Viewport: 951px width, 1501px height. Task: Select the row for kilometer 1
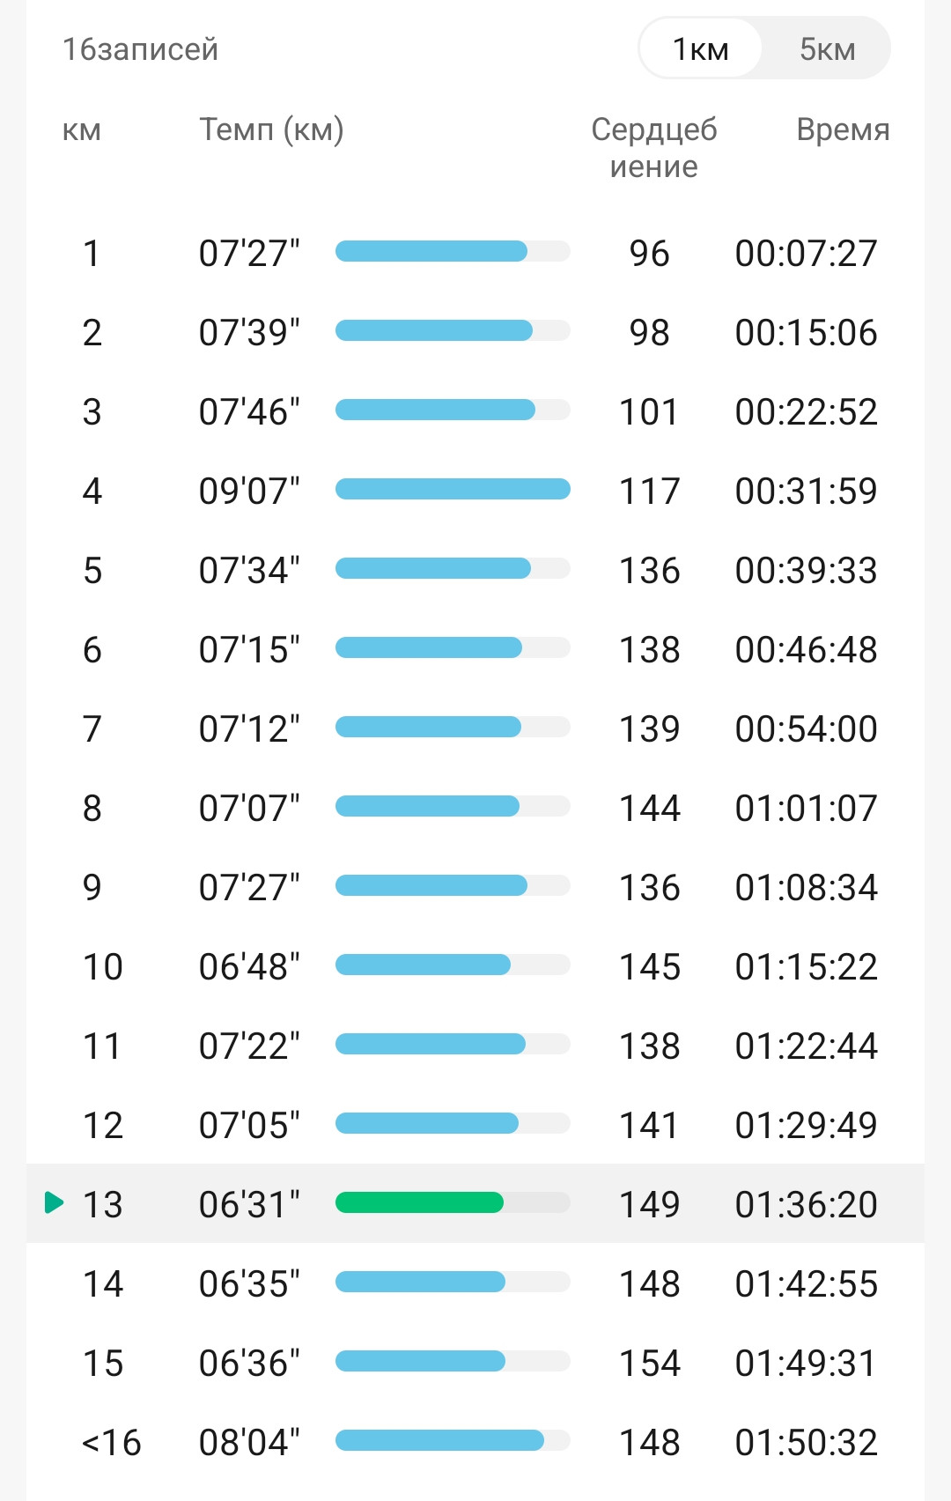(475, 252)
